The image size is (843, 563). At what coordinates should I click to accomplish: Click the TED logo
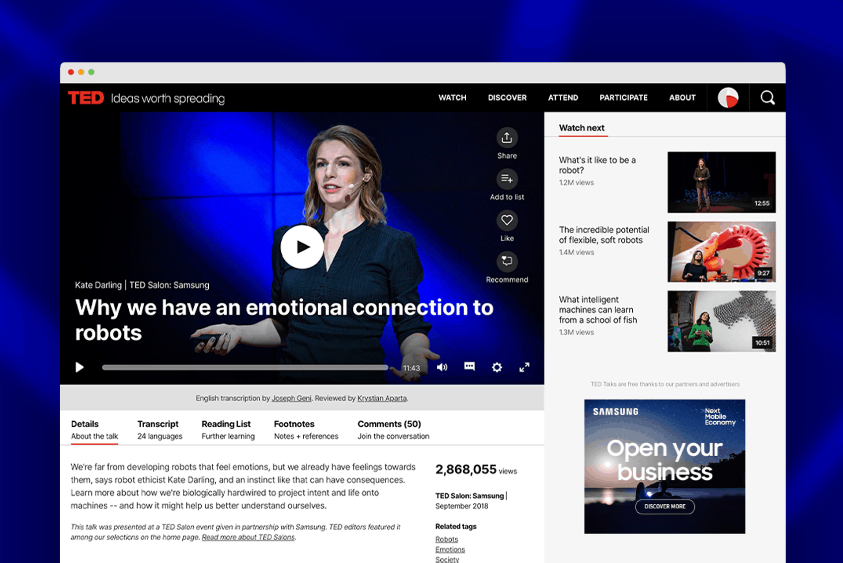coord(86,97)
